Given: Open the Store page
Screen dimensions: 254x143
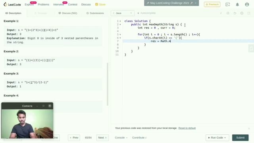Looking at the screenshot, I should [x=100, y=4].
